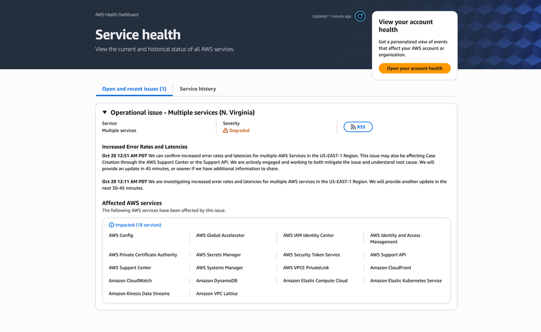The width and height of the screenshot is (541, 332).
Task: Select the Open and recent issues tab
Action: (x=134, y=89)
